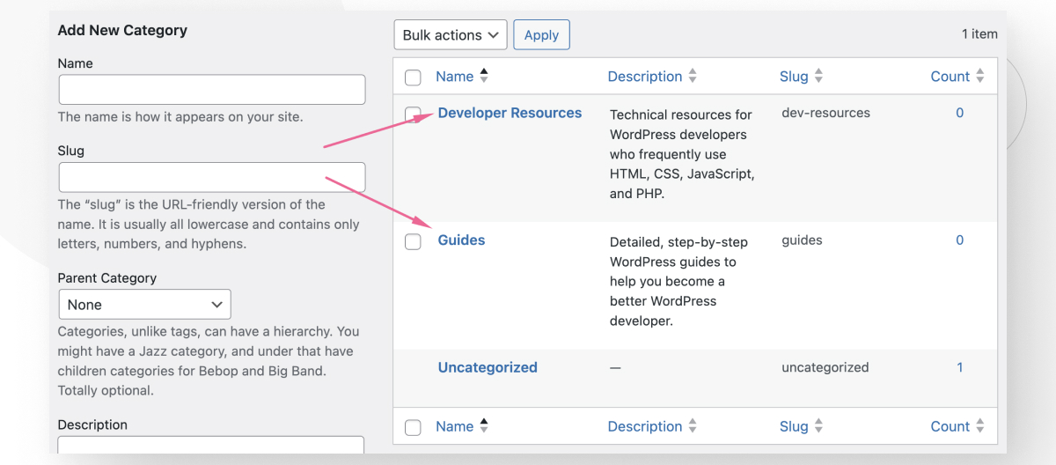1056x465 pixels.
Task: Sort by Slug using the top header arrows
Action: [818, 77]
